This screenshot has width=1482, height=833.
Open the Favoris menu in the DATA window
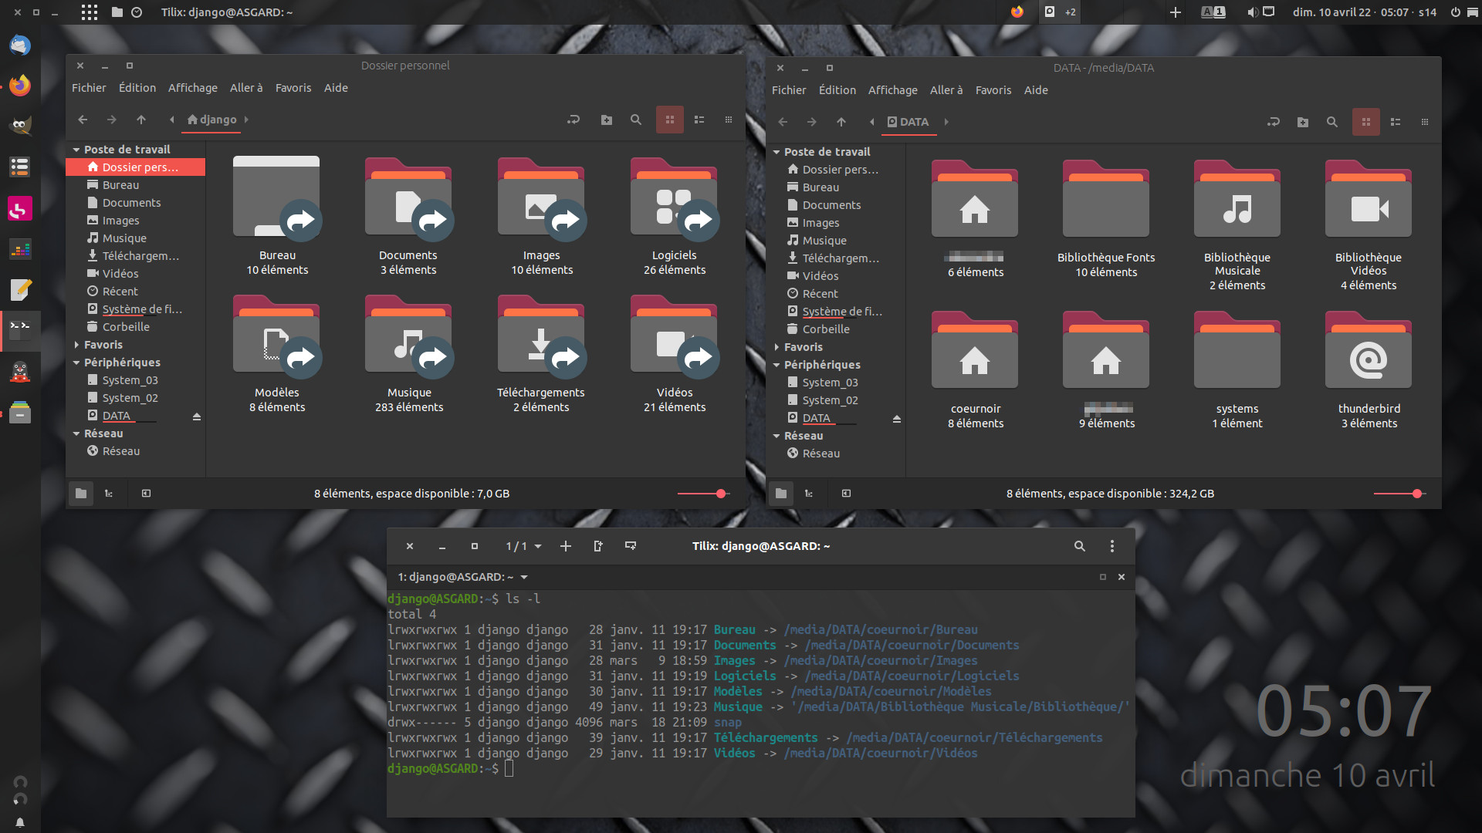pyautogui.click(x=993, y=90)
